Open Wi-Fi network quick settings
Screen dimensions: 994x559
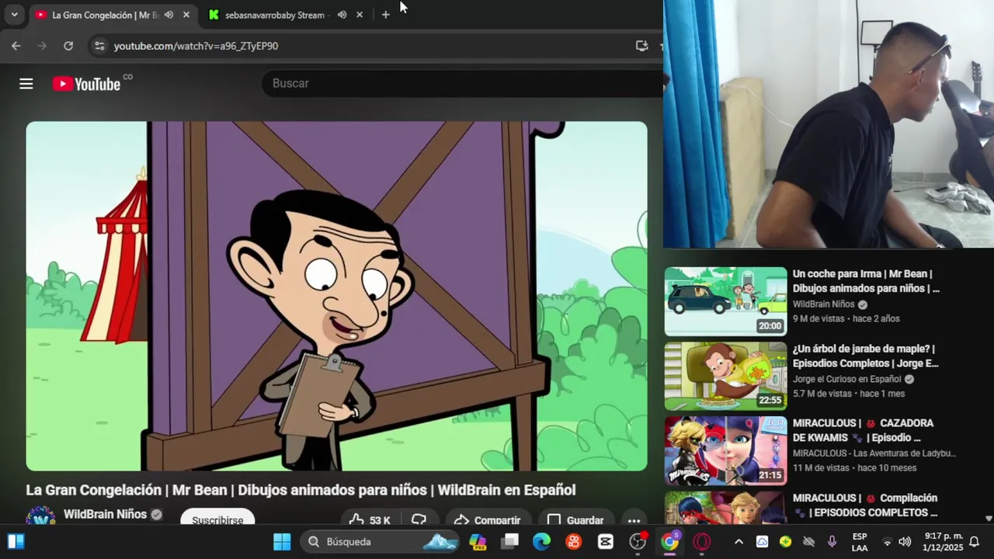click(x=888, y=542)
